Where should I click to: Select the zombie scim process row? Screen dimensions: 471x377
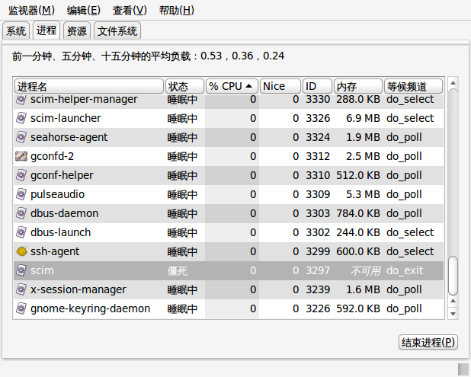[229, 270]
